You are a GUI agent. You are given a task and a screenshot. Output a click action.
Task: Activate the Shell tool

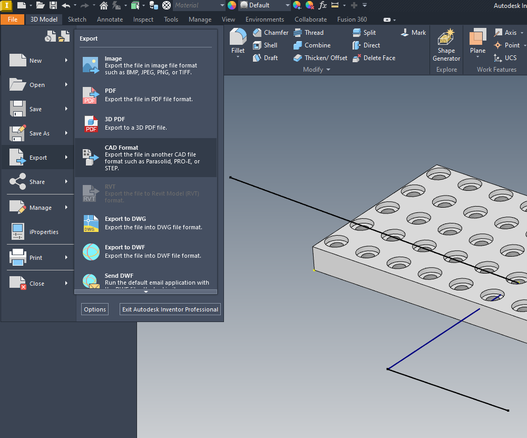click(x=265, y=45)
